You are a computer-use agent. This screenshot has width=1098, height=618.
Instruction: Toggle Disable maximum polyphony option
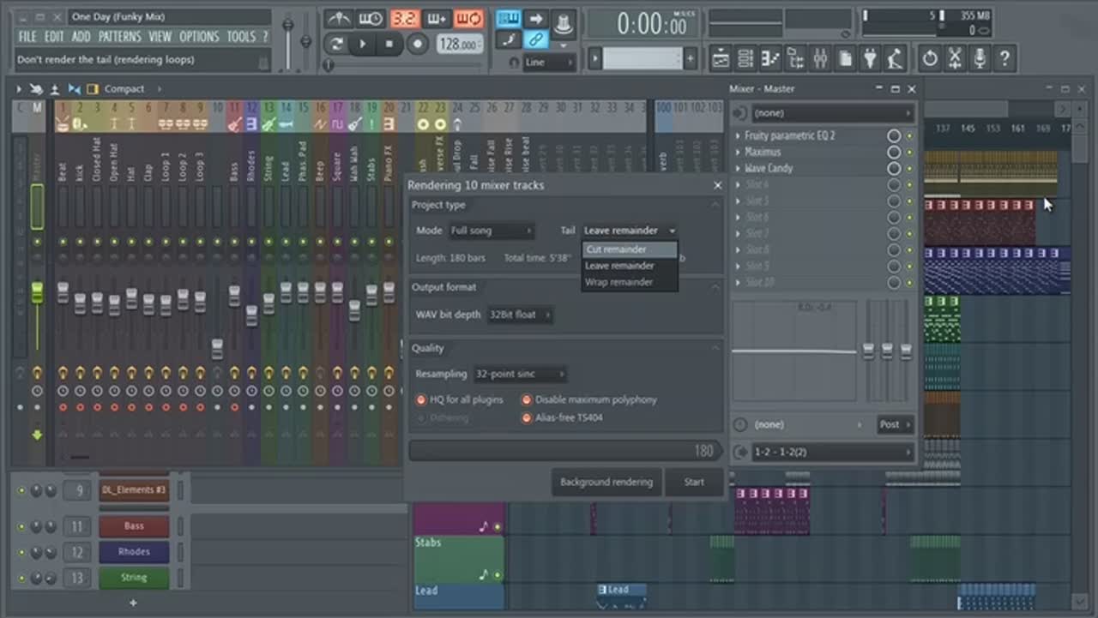(x=527, y=399)
